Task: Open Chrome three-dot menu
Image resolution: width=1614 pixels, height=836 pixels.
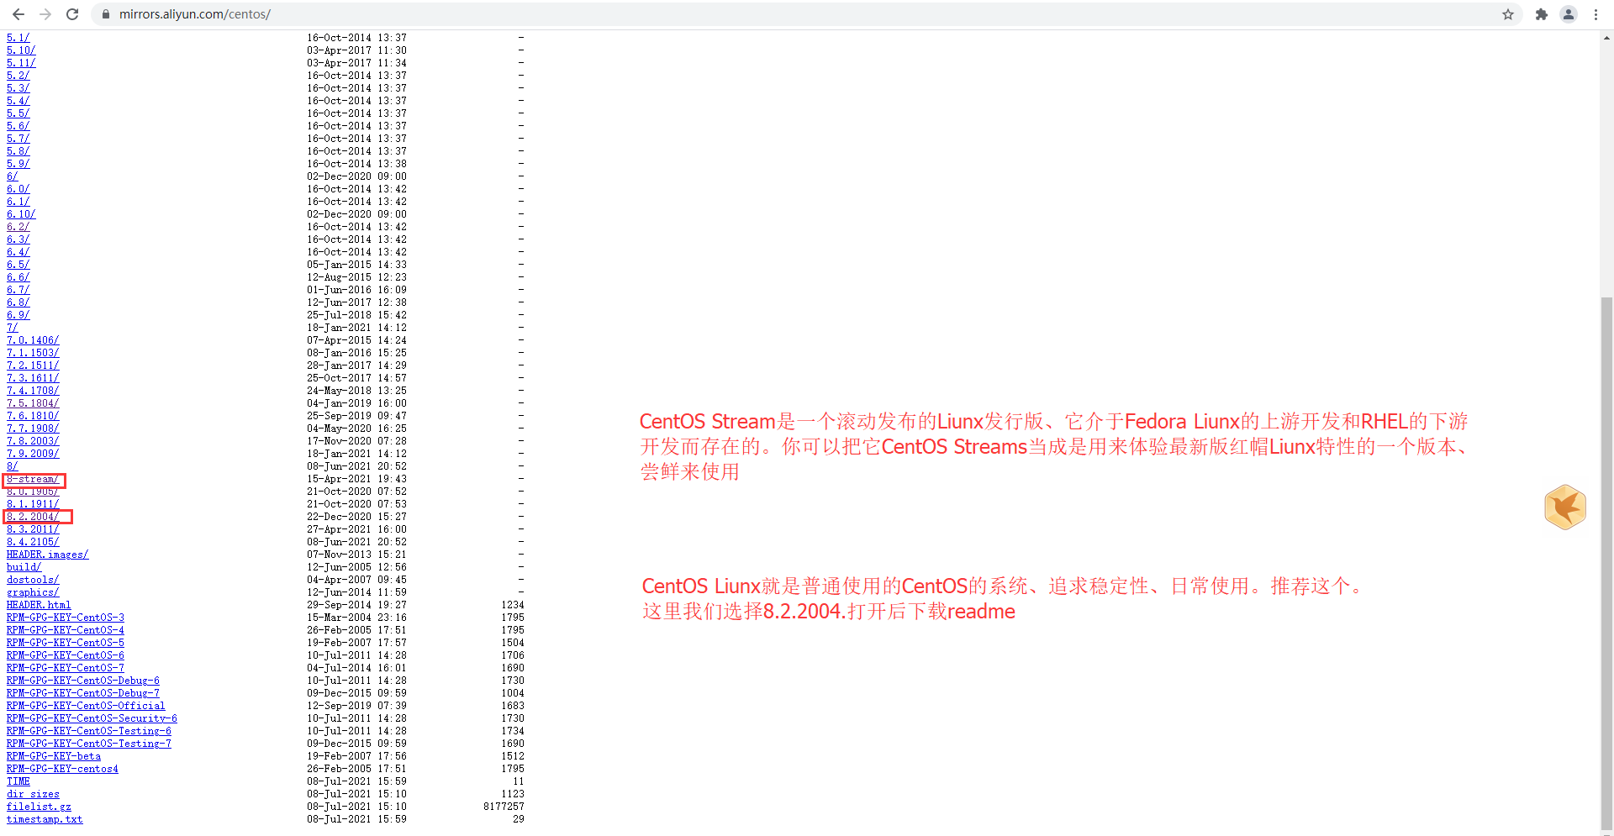Action: pos(1596,14)
